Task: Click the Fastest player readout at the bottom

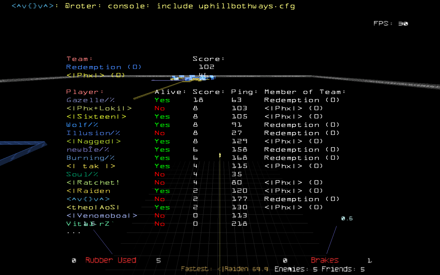Action: (x=224, y=269)
